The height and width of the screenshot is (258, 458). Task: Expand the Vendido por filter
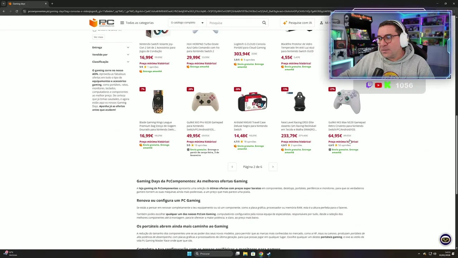coord(111,54)
